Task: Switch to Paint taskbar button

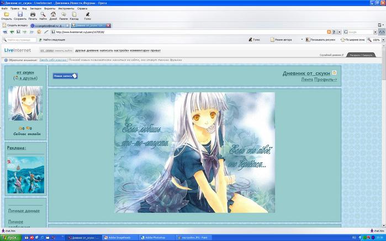Action: pyautogui.click(x=193, y=238)
